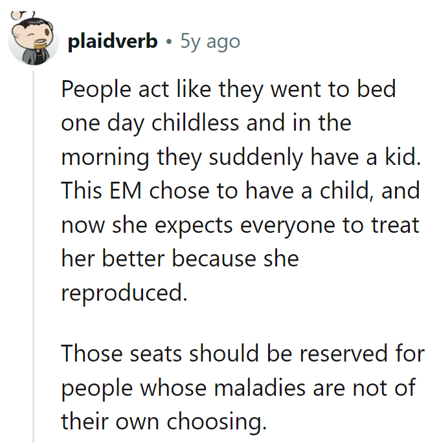Visit the plaidverb username link
Image resolution: width=439 pixels, height=443 pixels.
click(113, 41)
